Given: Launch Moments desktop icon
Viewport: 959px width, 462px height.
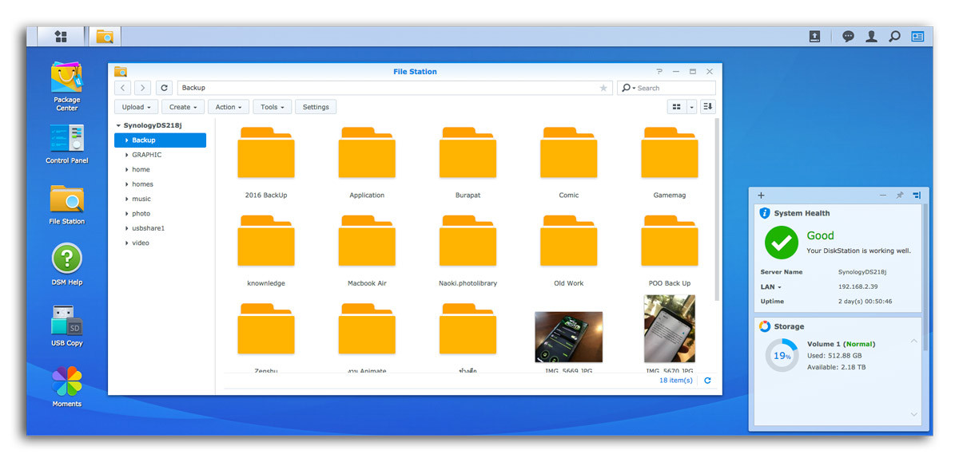Looking at the screenshot, I should coord(67,387).
